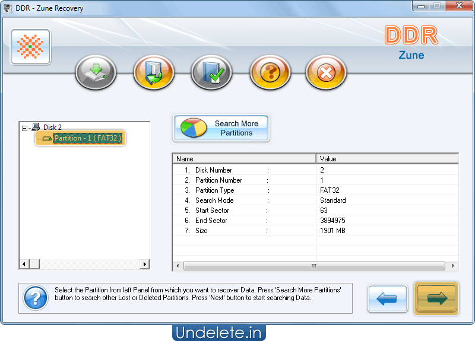The height and width of the screenshot is (341, 475).
Task: Open help via question mark toolbar icon
Action: click(270, 72)
